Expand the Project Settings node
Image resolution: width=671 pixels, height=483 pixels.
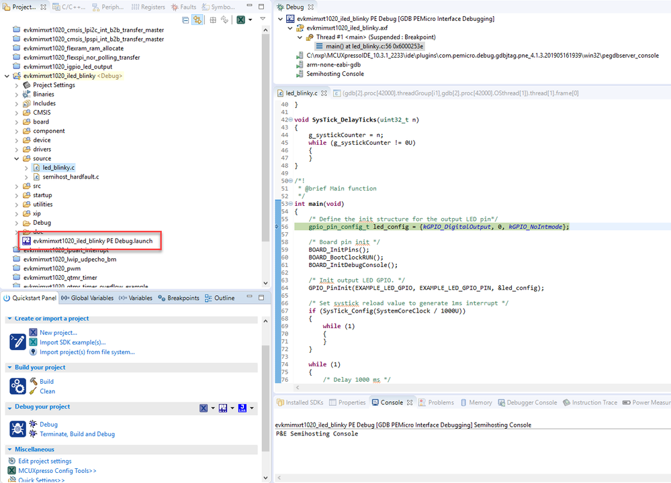click(x=17, y=85)
